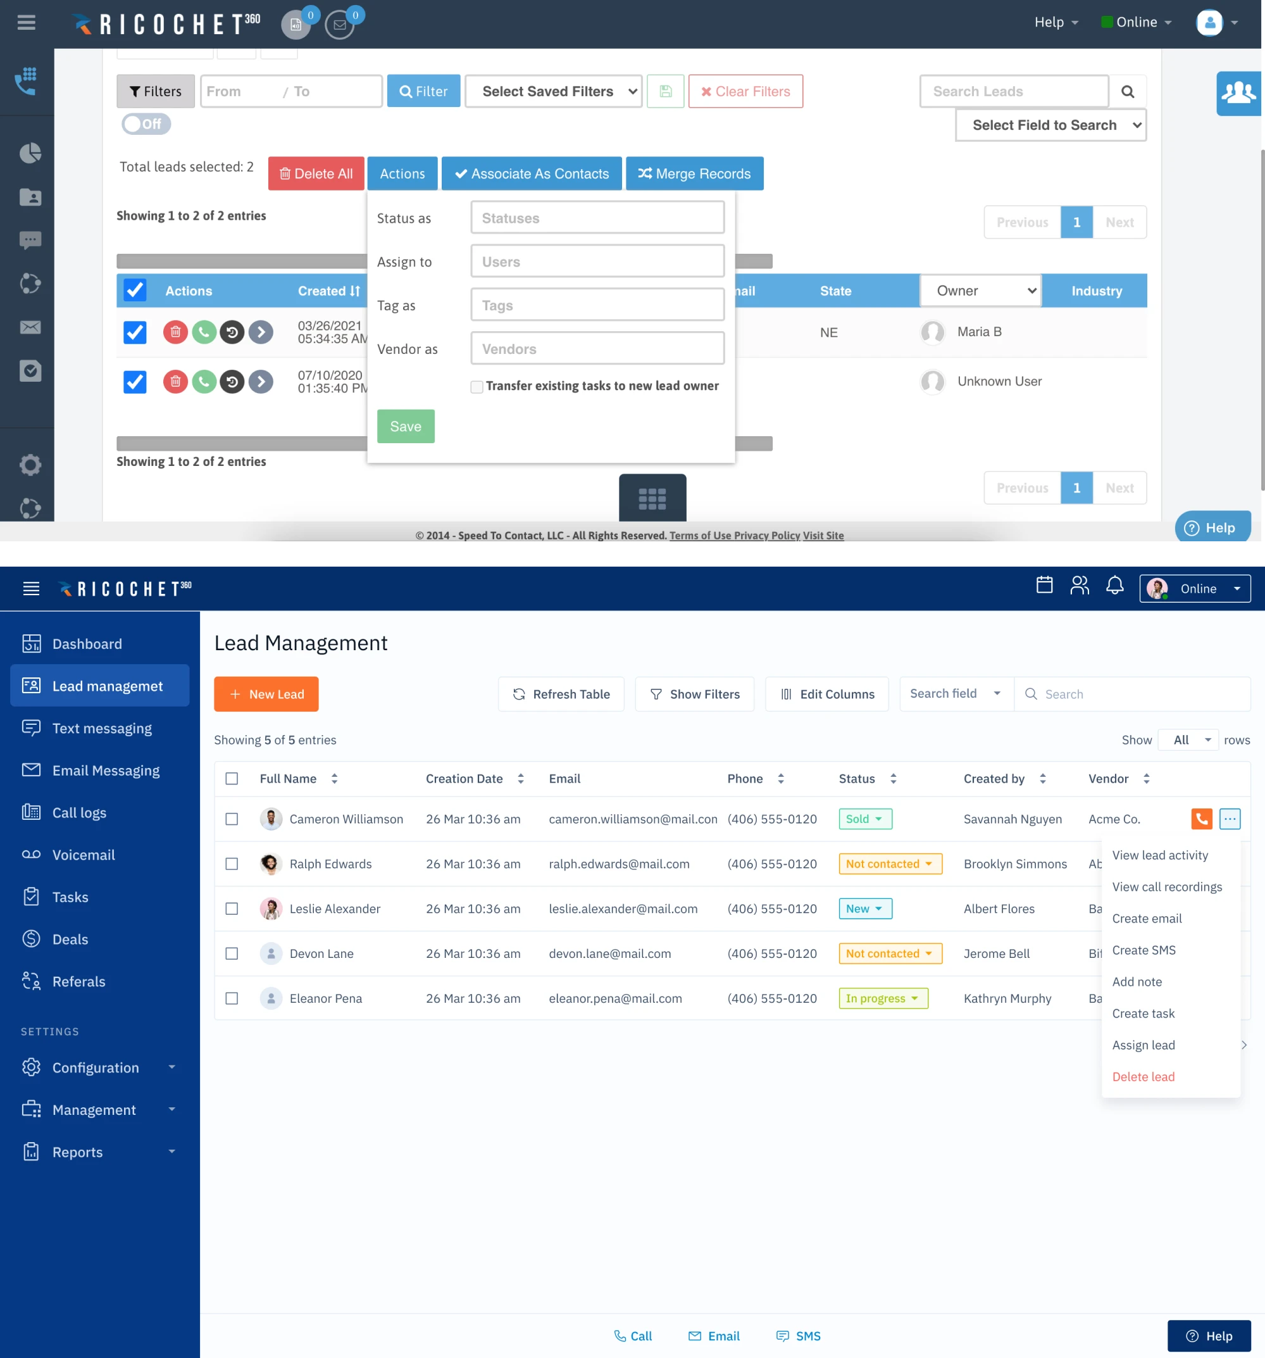This screenshot has height=1358, width=1265.
Task: Click the calendar icon in the top navigation
Action: pyautogui.click(x=1044, y=586)
